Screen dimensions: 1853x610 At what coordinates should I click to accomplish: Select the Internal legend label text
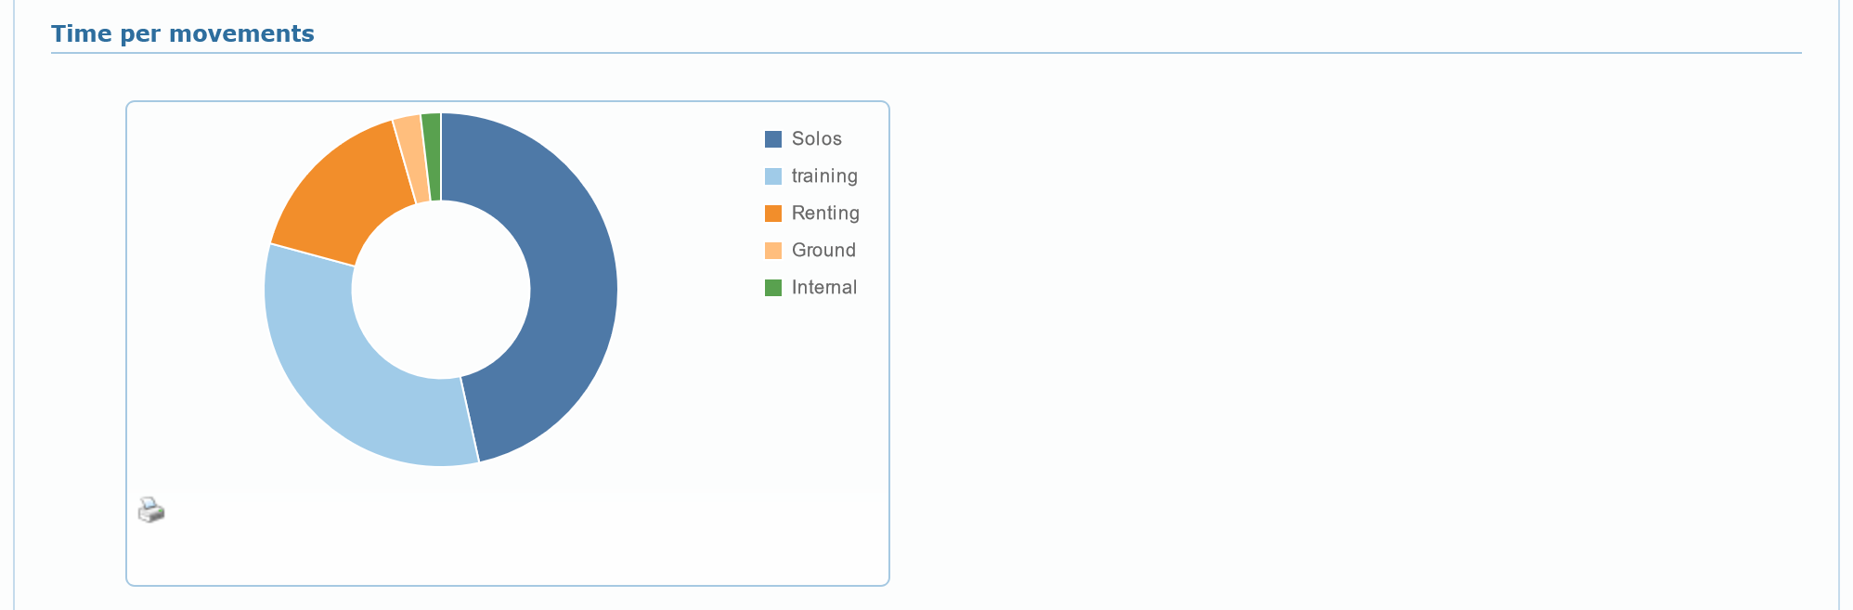pyautogui.click(x=824, y=288)
